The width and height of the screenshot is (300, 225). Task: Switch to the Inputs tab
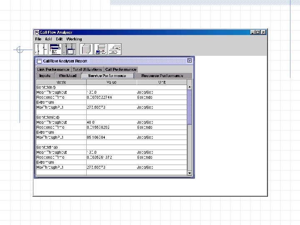pos(45,75)
